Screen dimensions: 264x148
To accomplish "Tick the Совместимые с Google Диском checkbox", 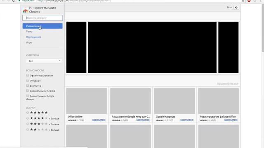I will click(x=28, y=96).
